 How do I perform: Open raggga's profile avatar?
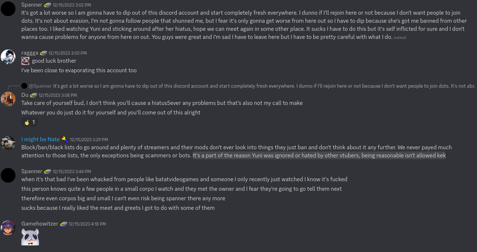point(8,57)
